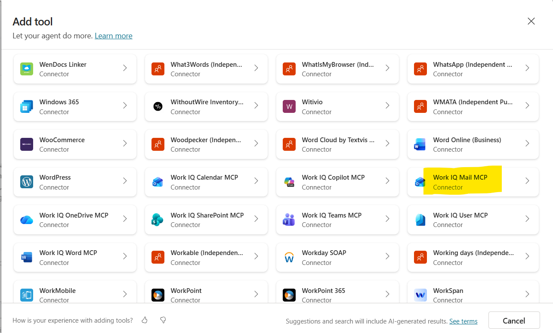The image size is (553, 333).
Task: Click the Work IQ Calendar MCP icon
Action: (158, 182)
